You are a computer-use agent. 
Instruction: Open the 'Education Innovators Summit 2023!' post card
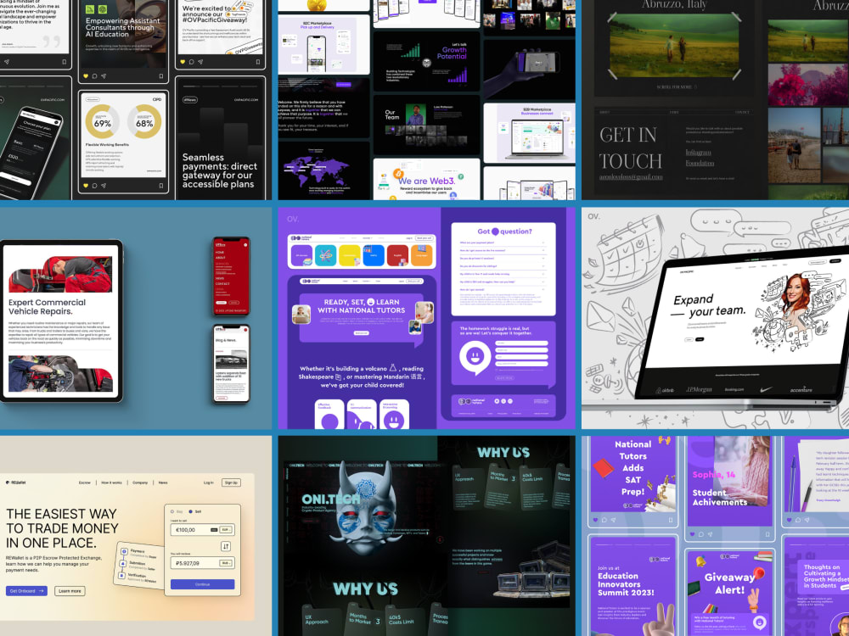pos(633,586)
